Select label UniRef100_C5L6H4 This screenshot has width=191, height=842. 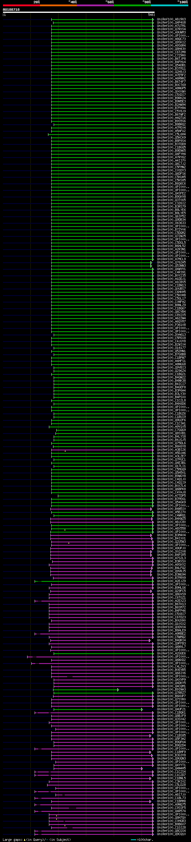171,134
